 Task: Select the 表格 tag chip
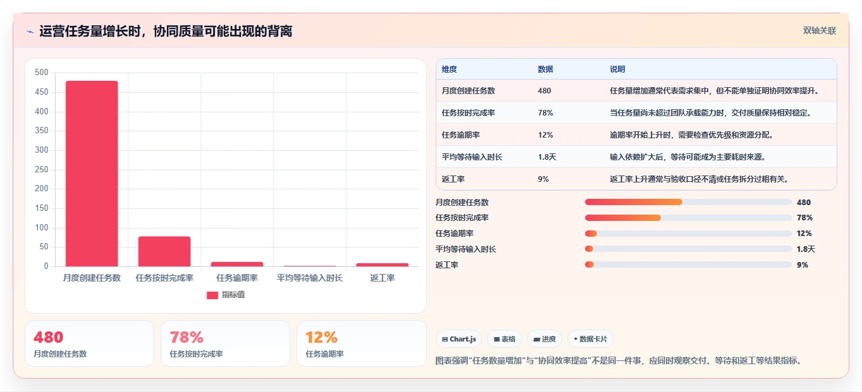[x=504, y=339]
